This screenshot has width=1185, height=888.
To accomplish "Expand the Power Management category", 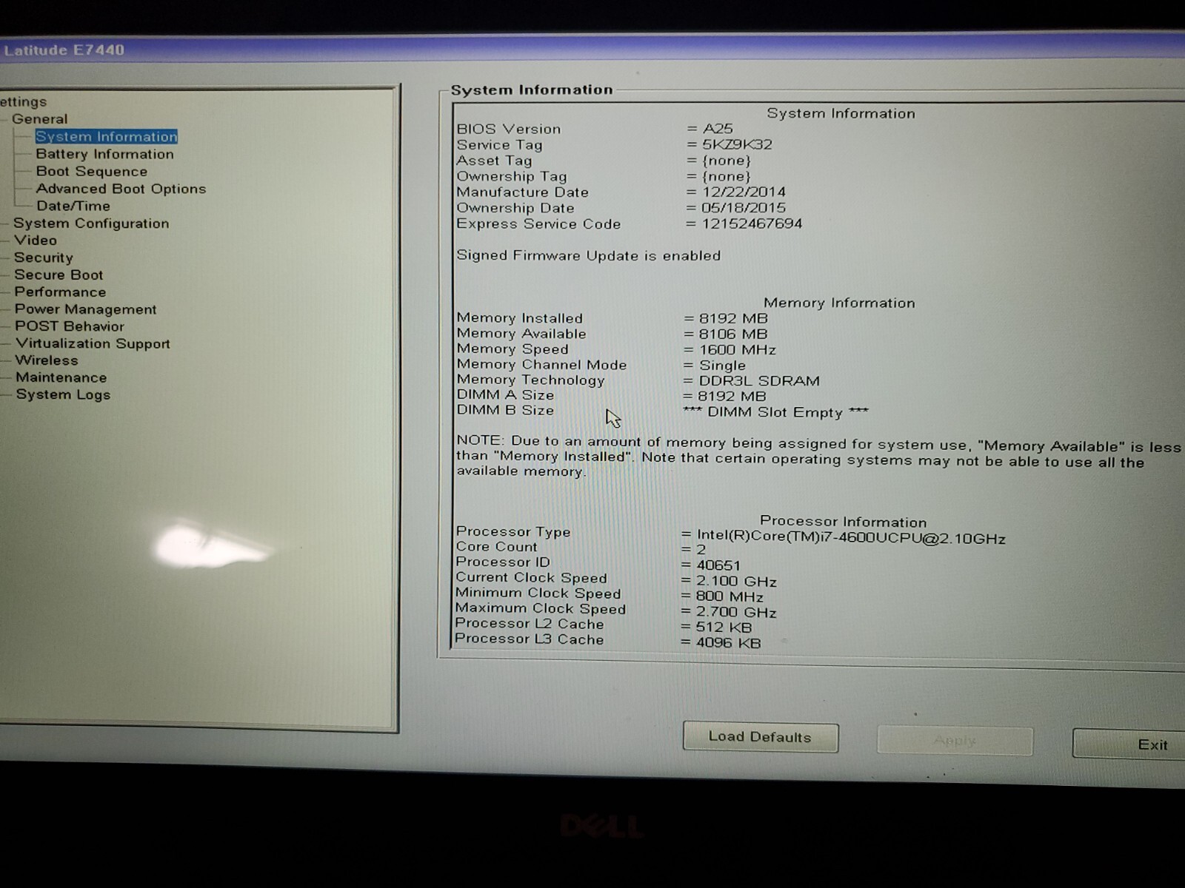I will point(85,309).
